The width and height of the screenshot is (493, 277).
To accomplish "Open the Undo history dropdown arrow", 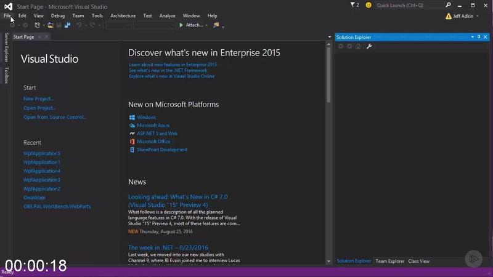I will point(86,25).
